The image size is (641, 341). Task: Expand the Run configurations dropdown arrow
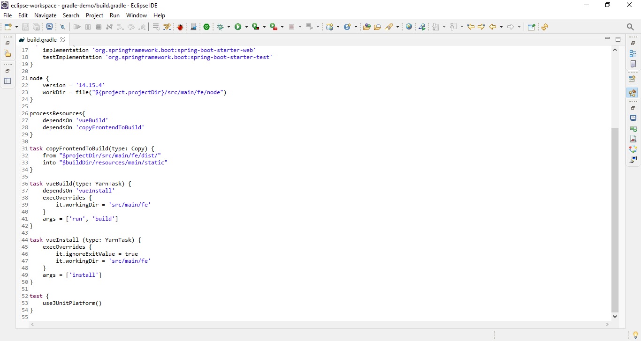point(246,27)
